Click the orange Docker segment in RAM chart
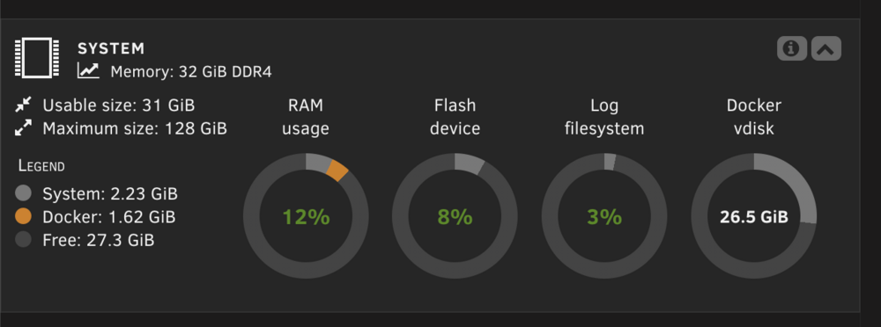 [x=337, y=170]
